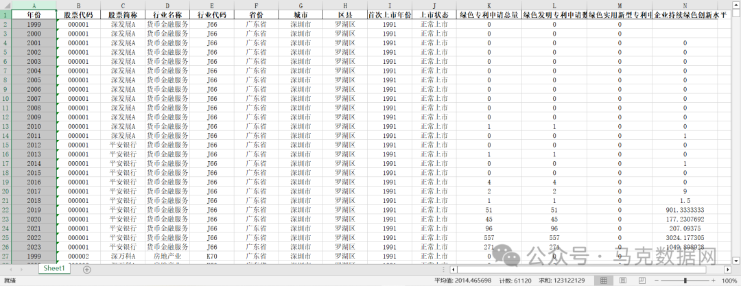Viewport: 741px width, 286px height.
Task: Select the 区县 header cell
Action: 345,15
